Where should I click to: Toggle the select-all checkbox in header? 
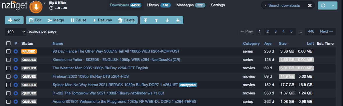pyautogui.click(x=8, y=43)
